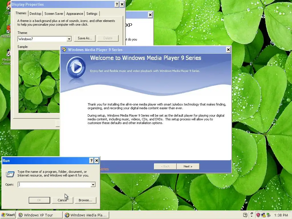292x219 pixels.
Task: Click the safely remove hardware tray icon
Action: coord(268,215)
